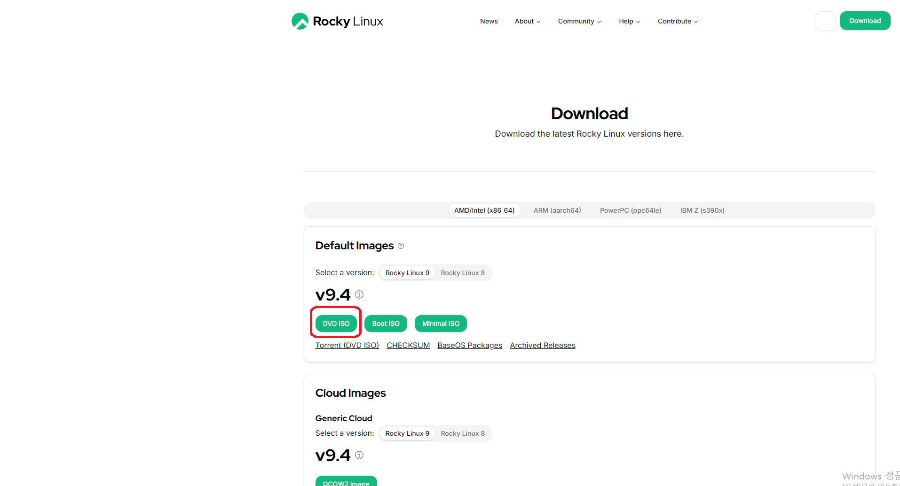Download the Minimal ISO image

point(441,324)
